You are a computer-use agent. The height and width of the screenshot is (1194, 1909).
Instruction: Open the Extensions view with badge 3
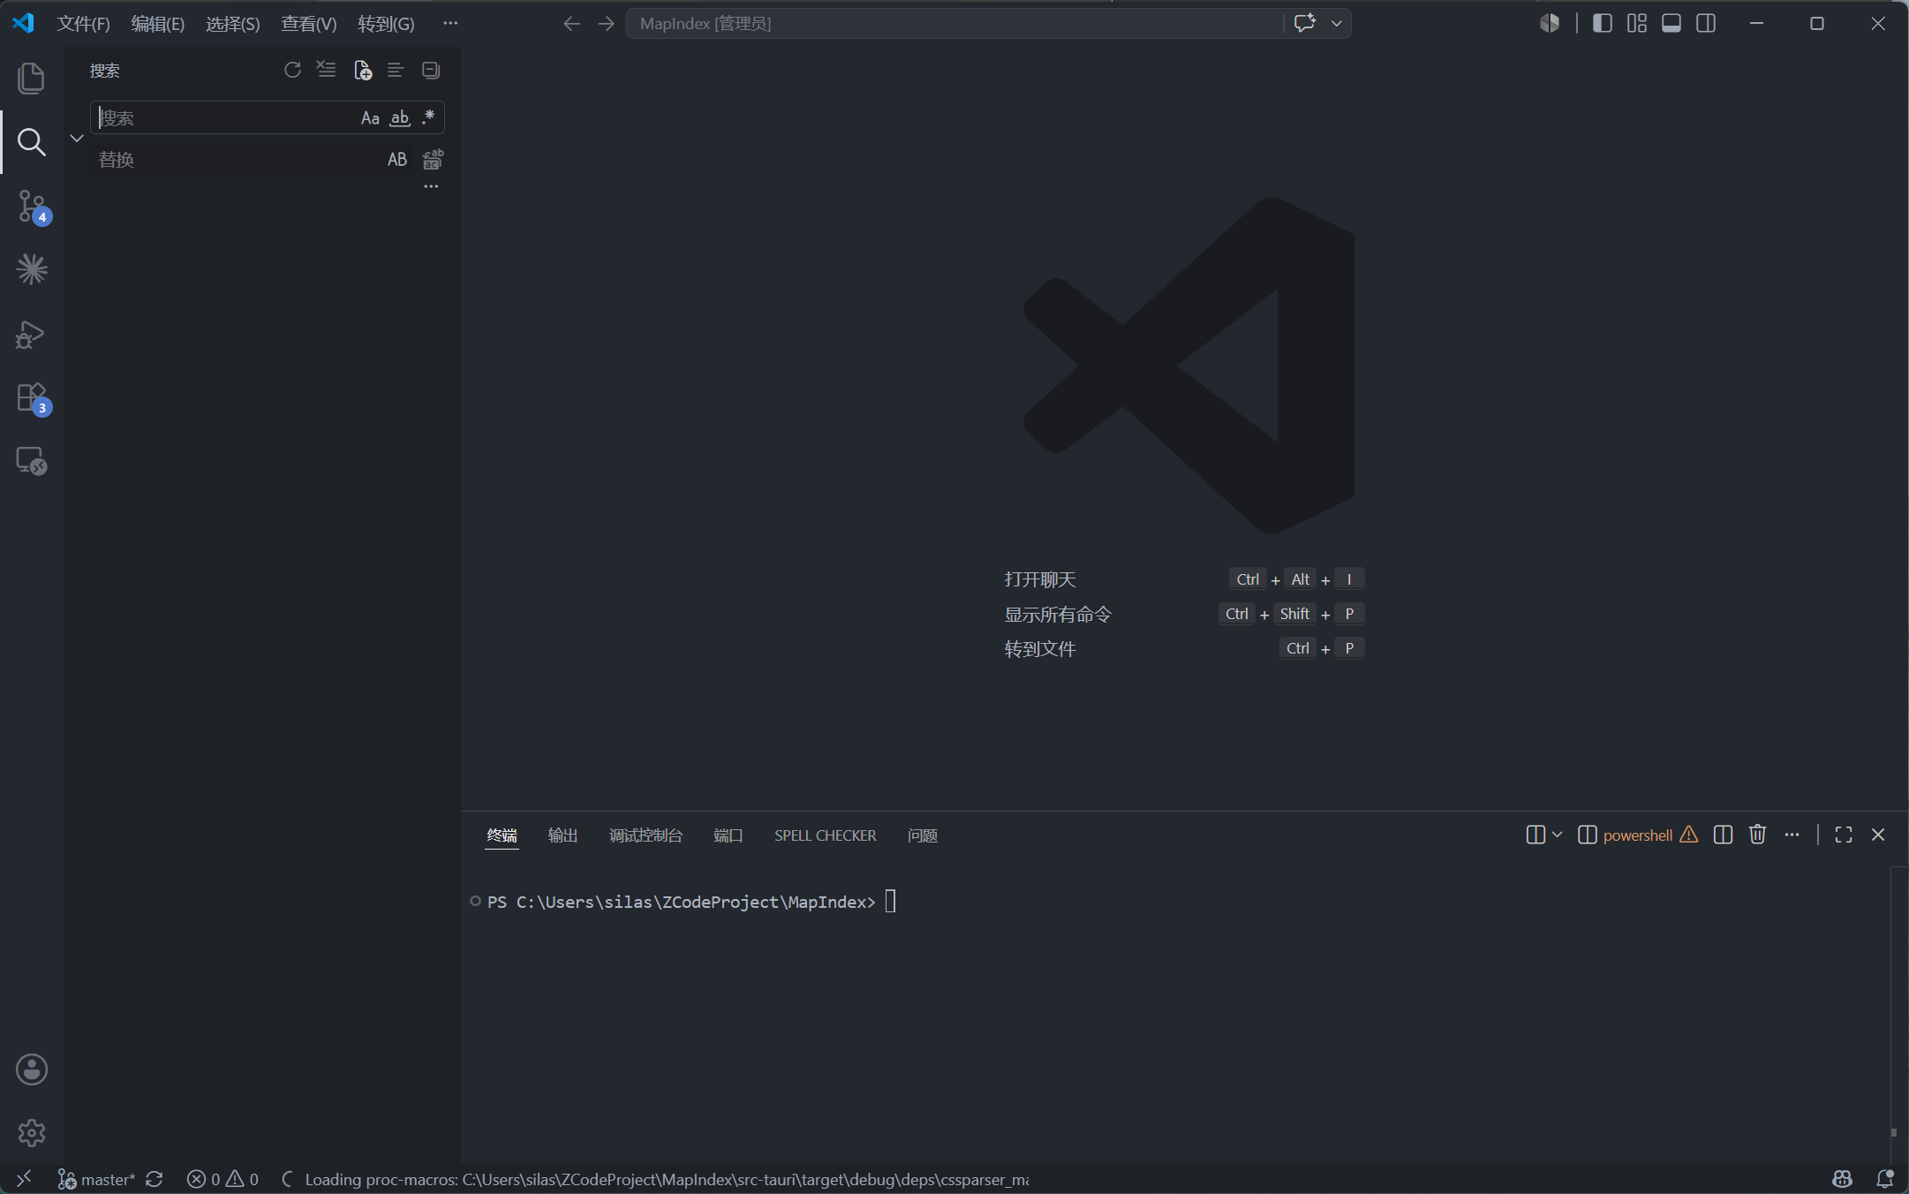pyautogui.click(x=32, y=398)
